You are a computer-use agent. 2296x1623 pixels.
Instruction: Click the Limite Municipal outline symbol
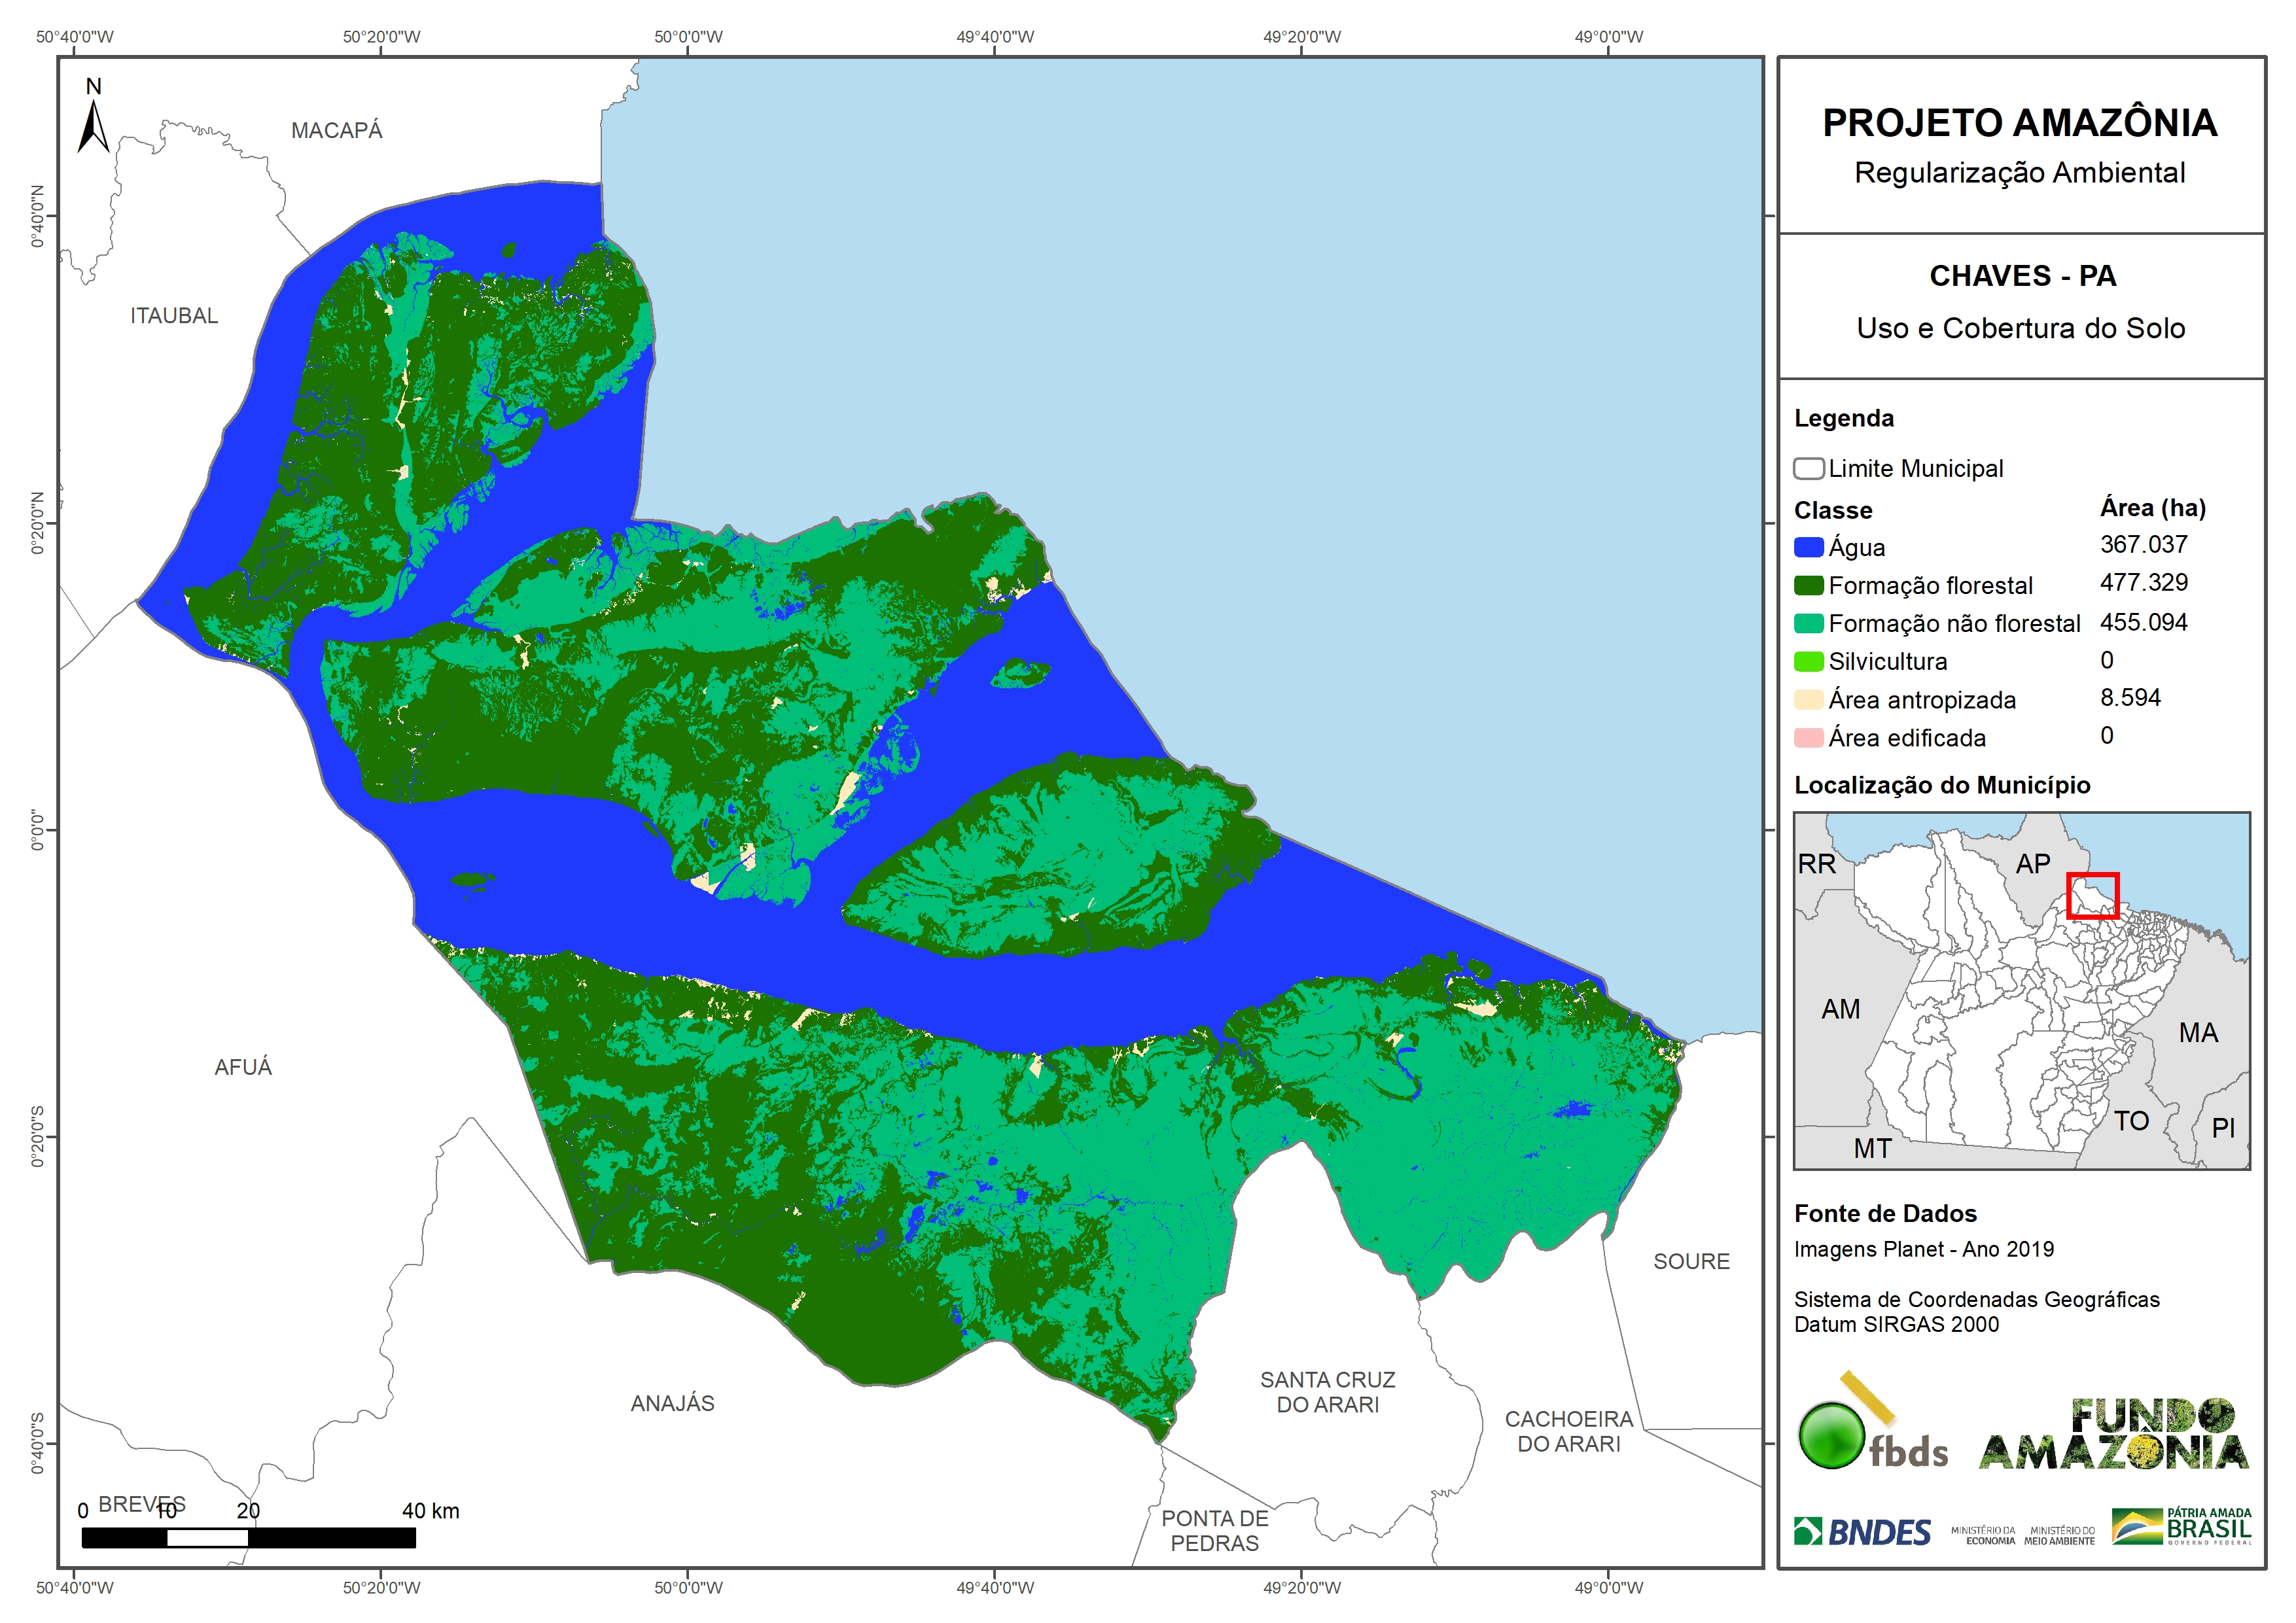1808,468
